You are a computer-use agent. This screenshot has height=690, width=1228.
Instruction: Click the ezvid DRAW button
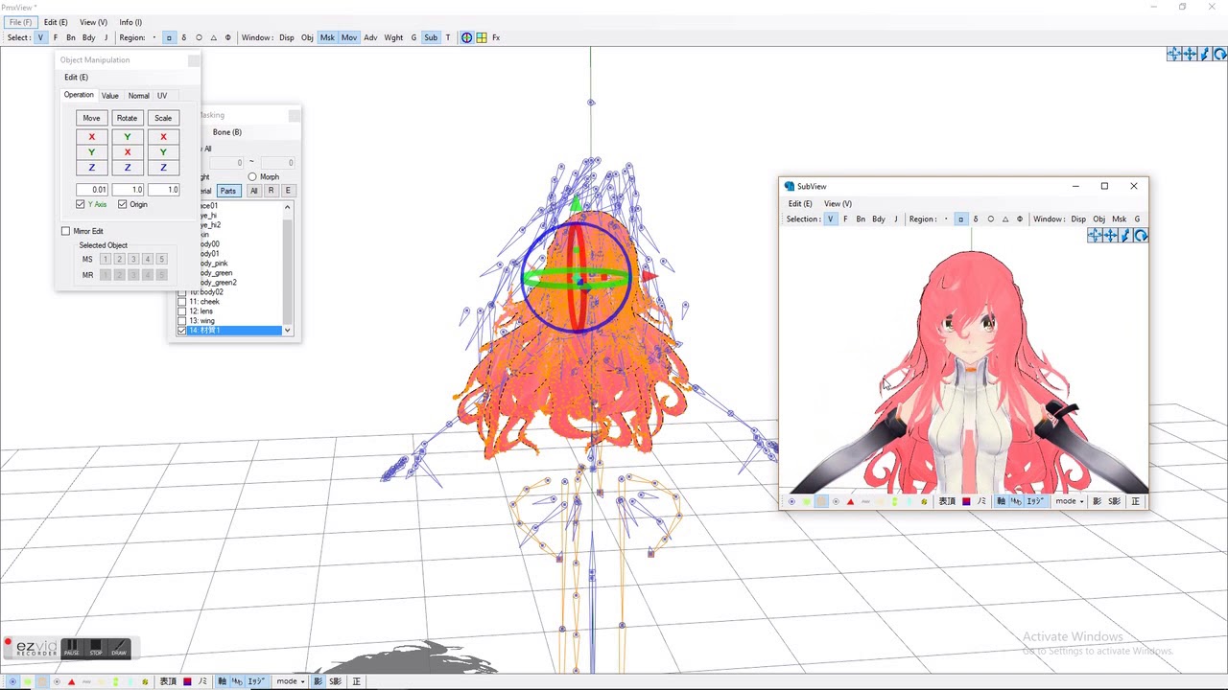(119, 649)
